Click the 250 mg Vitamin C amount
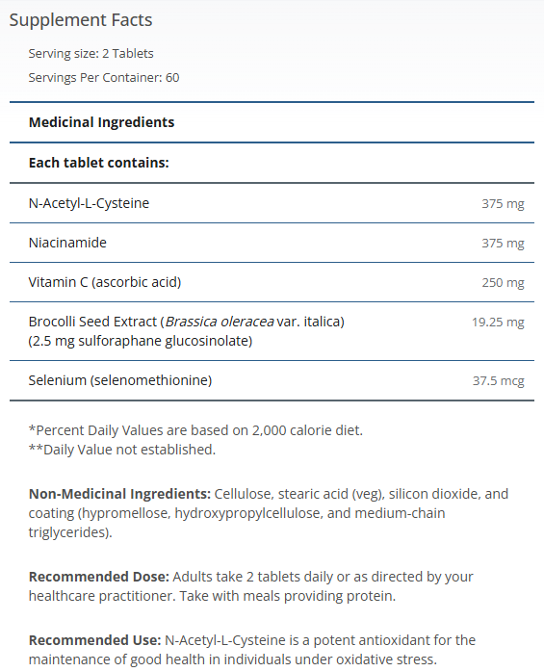This screenshot has height=672, width=544. [x=503, y=282]
